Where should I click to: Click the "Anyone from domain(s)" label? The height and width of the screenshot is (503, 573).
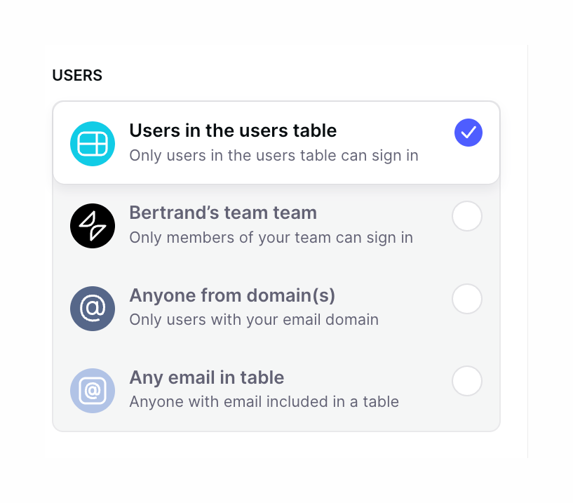click(x=232, y=295)
